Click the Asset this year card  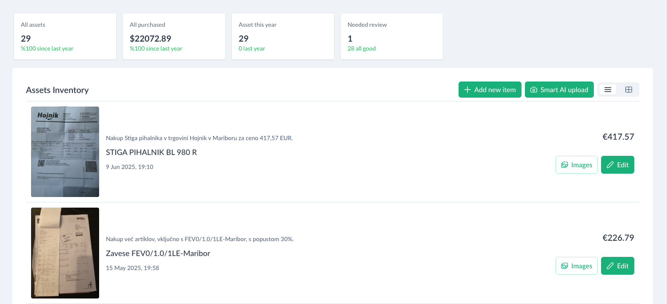coord(282,37)
